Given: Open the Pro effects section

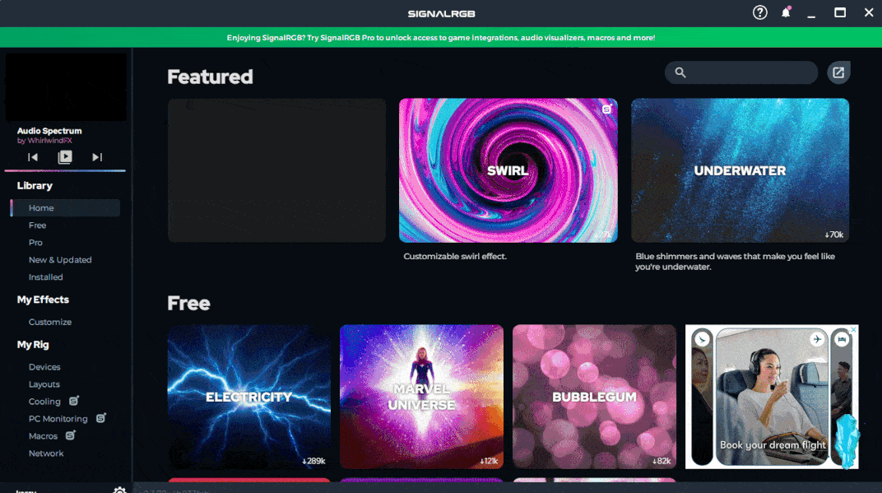Looking at the screenshot, I should 35,243.
